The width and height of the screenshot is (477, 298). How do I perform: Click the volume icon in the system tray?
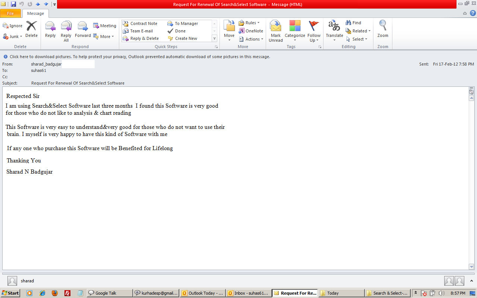(x=442, y=293)
